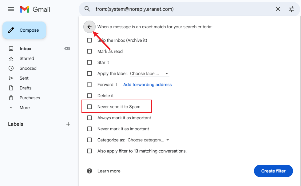Enable the Never send it to Spam checkbox
The width and height of the screenshot is (301, 186).
pos(89,107)
